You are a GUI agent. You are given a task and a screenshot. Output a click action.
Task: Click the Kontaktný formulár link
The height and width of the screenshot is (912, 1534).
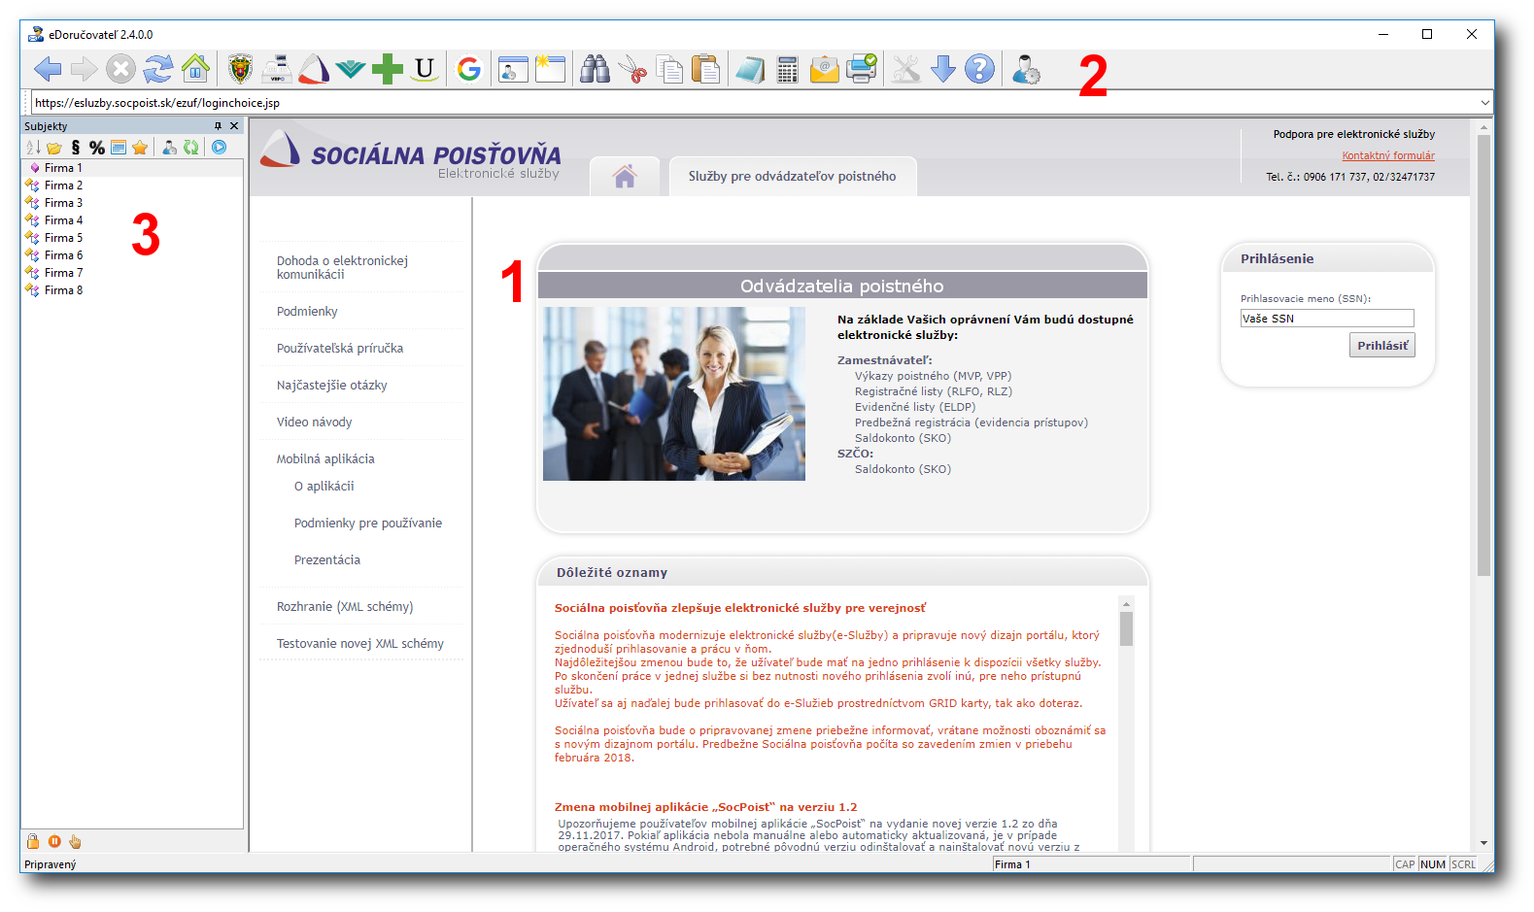coord(1388,155)
